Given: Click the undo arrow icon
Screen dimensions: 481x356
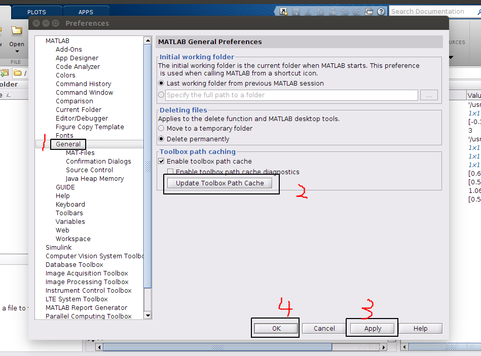Looking at the screenshot, I should [346, 12].
